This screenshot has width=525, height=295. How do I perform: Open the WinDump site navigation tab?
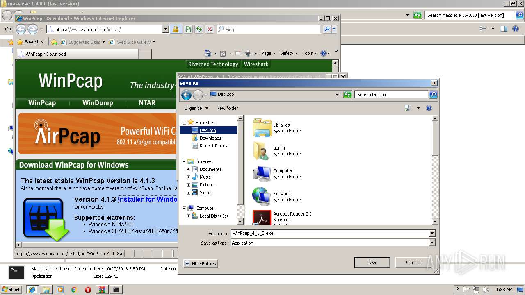pyautogui.click(x=98, y=103)
